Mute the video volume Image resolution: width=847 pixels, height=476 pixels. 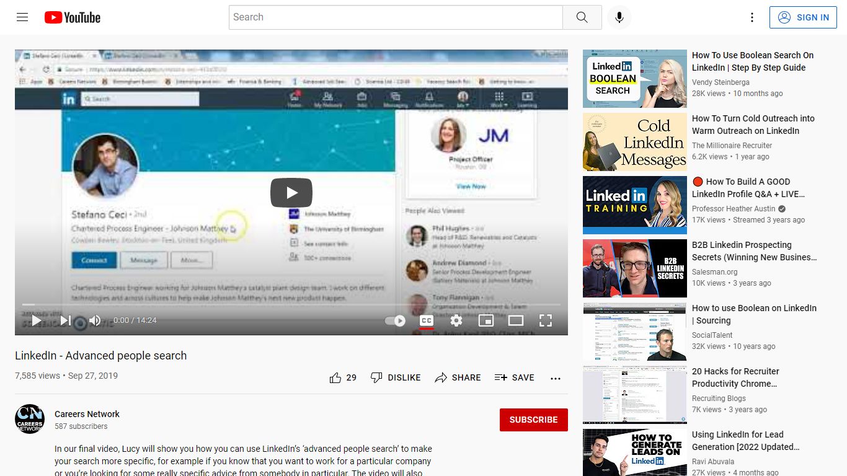pos(94,320)
